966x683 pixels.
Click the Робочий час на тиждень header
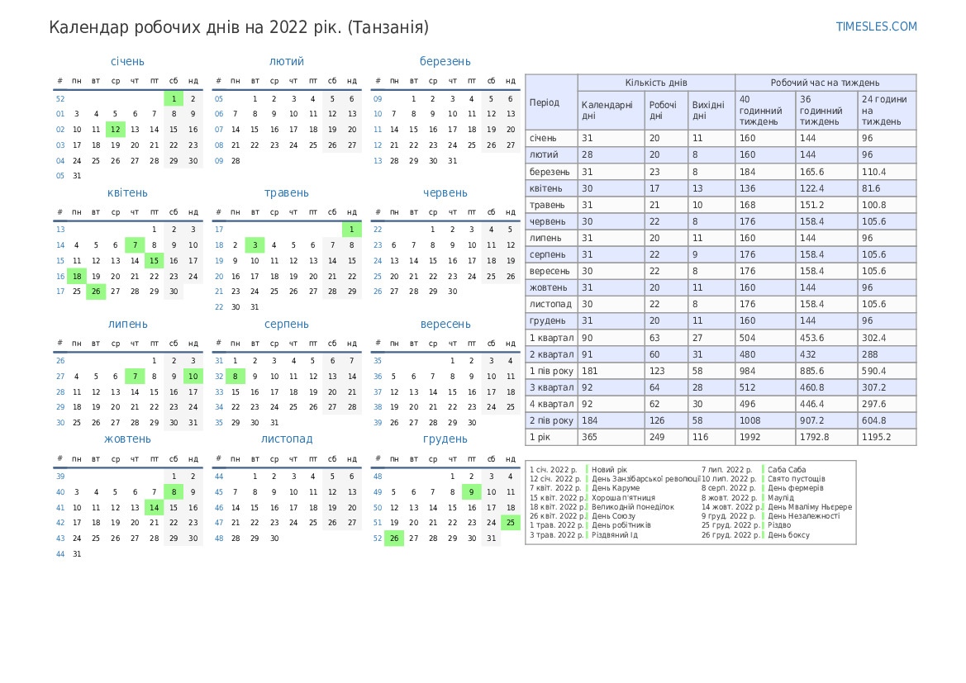[x=825, y=83]
